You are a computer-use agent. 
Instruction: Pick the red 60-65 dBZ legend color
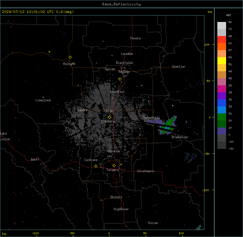[222, 40]
